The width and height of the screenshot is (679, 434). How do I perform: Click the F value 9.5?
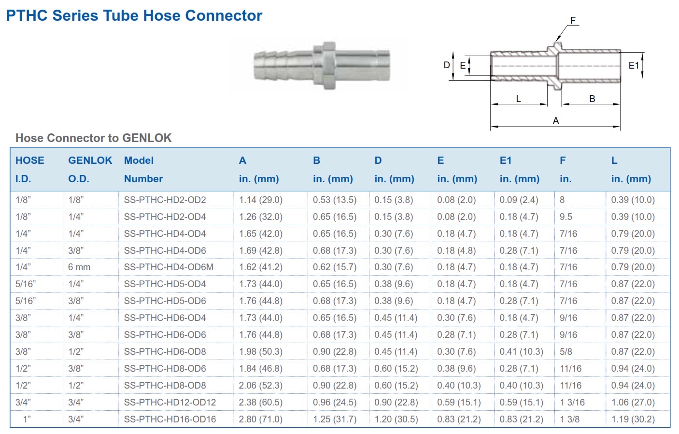point(566,217)
